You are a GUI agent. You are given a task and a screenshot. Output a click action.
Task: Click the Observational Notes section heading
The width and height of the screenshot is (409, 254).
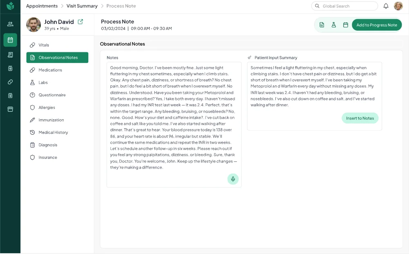coord(122,44)
